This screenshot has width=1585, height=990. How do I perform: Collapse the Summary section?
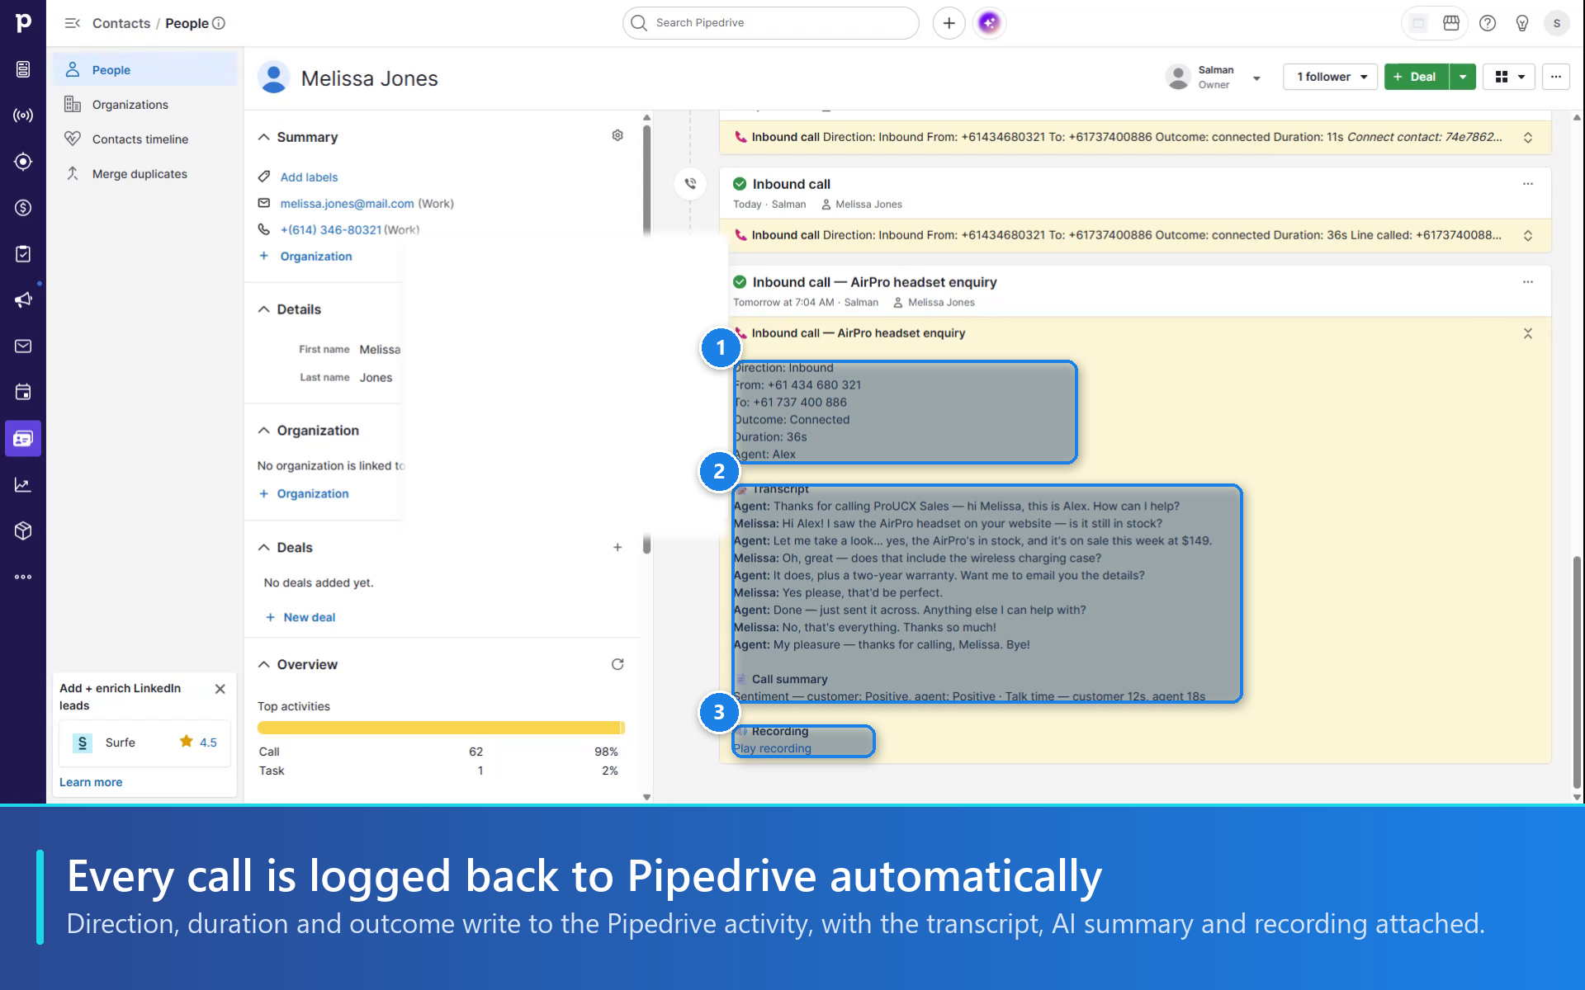[x=264, y=137]
